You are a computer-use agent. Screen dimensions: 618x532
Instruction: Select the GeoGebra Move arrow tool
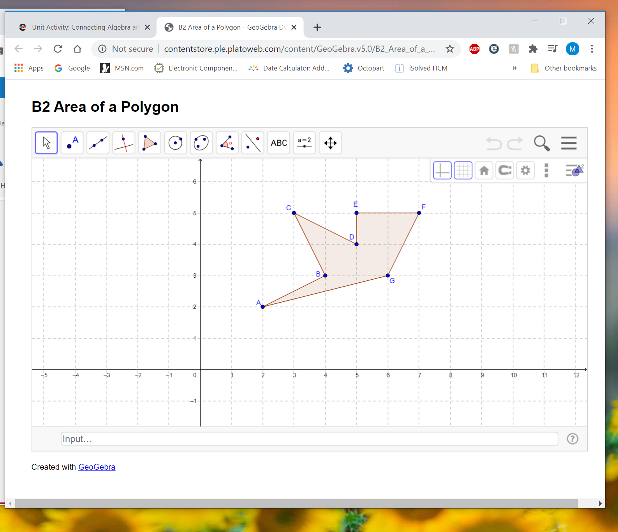[46, 143]
